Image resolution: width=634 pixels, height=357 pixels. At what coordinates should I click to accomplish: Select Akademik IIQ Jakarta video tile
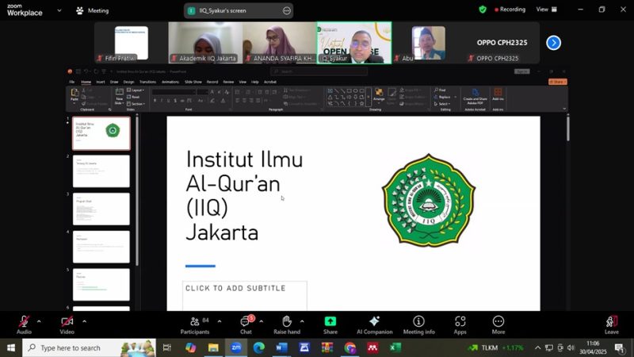coord(205,43)
